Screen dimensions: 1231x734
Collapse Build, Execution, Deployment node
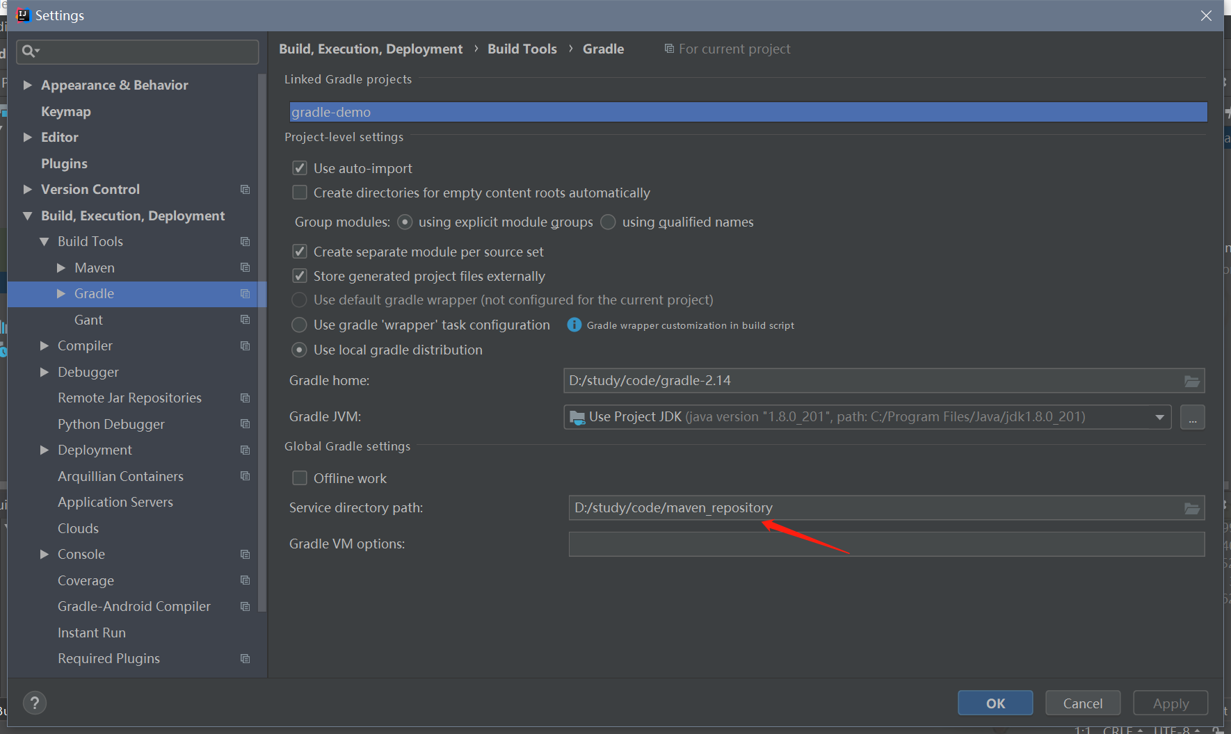pyautogui.click(x=28, y=215)
